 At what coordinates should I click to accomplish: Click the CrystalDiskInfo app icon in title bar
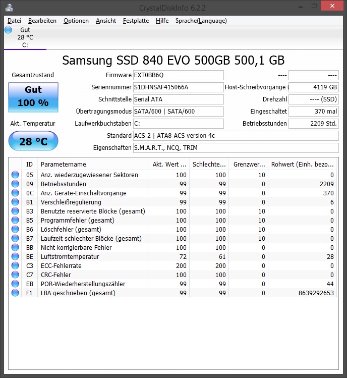click(x=9, y=8)
